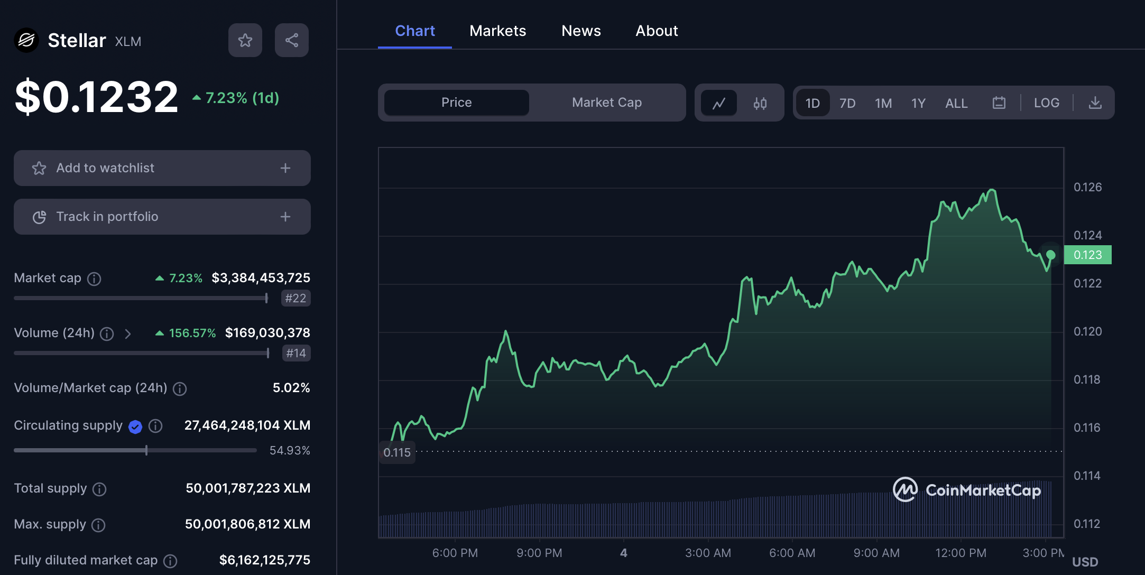Click Add to watchlist button
1145x575 pixels.
162,168
